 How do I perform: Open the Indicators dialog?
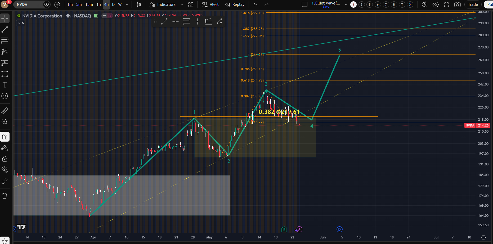click(163, 4)
